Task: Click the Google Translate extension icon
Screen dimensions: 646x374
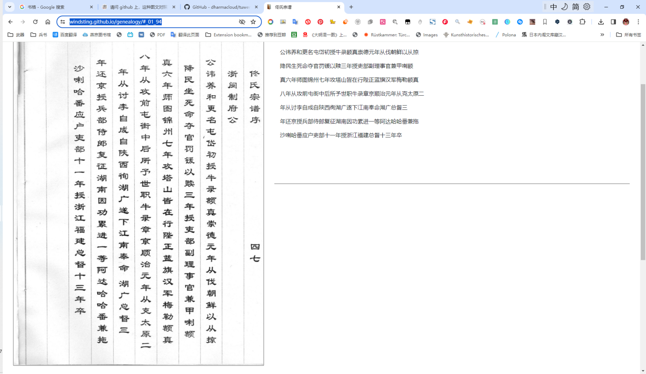Action: [295, 22]
